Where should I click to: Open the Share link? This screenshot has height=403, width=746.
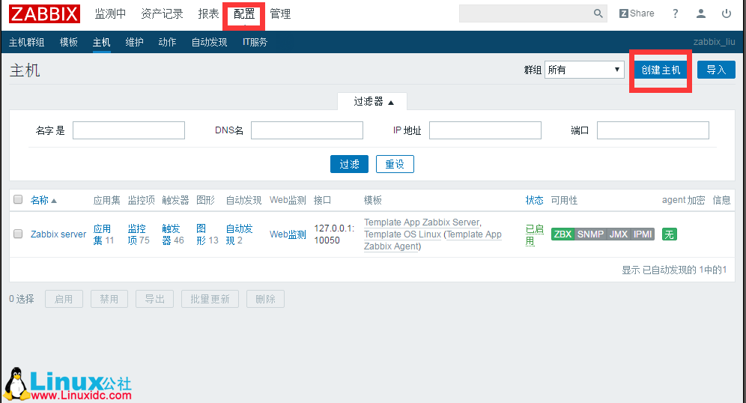(x=637, y=13)
